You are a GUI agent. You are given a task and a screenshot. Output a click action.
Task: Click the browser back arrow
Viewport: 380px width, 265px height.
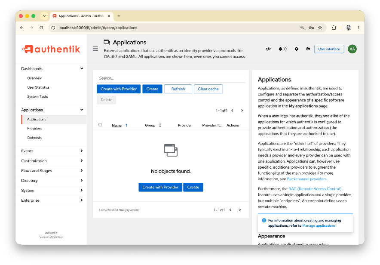(22, 28)
